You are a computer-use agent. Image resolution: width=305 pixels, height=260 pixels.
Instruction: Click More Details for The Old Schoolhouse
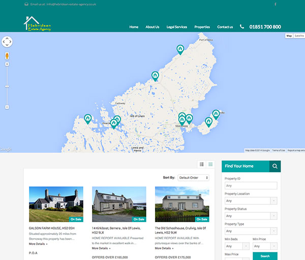tap(164, 248)
